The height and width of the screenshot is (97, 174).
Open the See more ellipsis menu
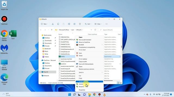[107, 24]
